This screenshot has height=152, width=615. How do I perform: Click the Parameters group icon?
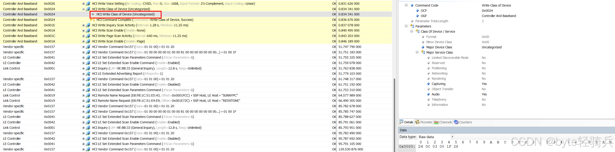click(x=412, y=26)
